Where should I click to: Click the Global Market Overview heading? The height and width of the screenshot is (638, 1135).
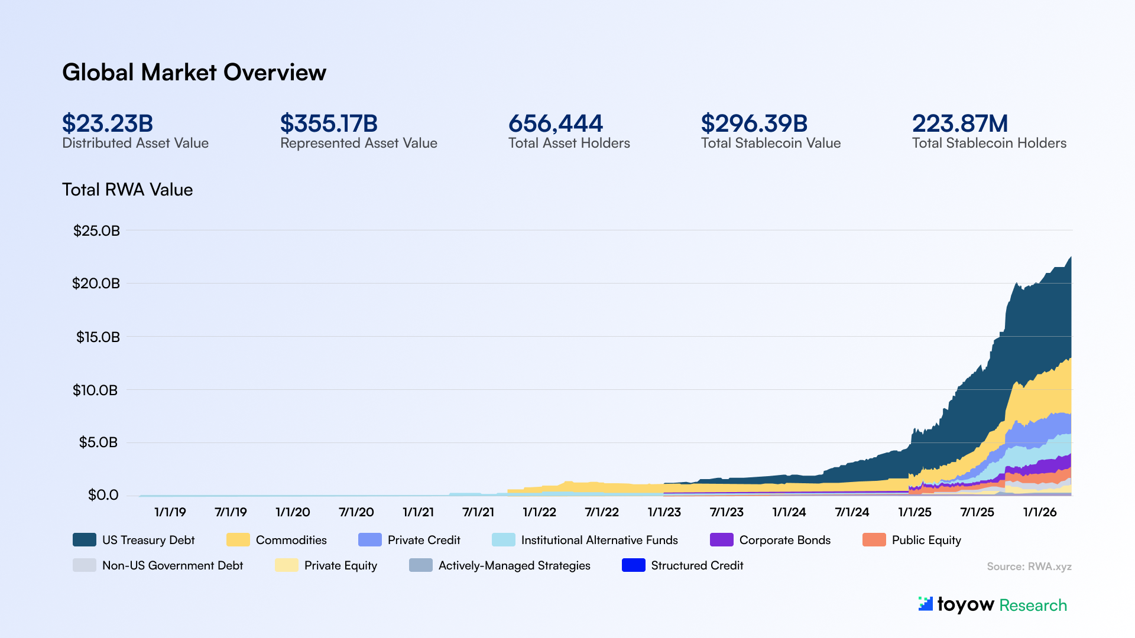(x=194, y=73)
